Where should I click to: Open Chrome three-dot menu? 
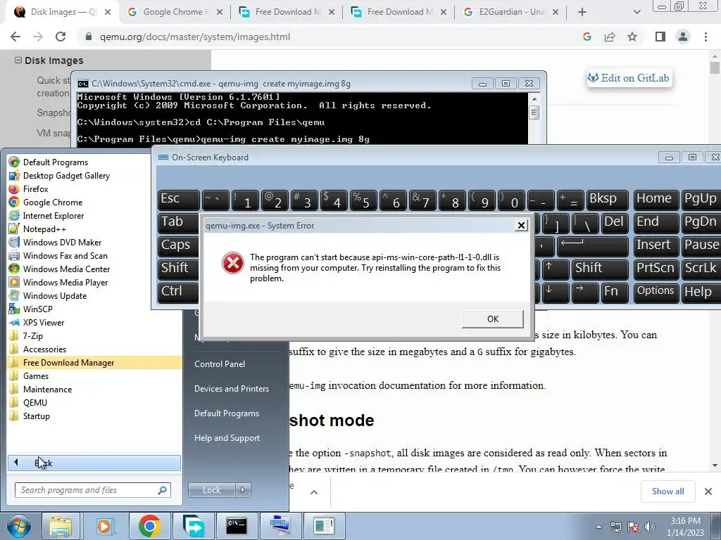click(706, 37)
